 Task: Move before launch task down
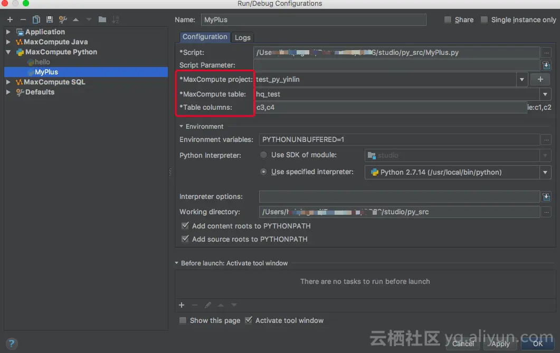pyautogui.click(x=234, y=305)
